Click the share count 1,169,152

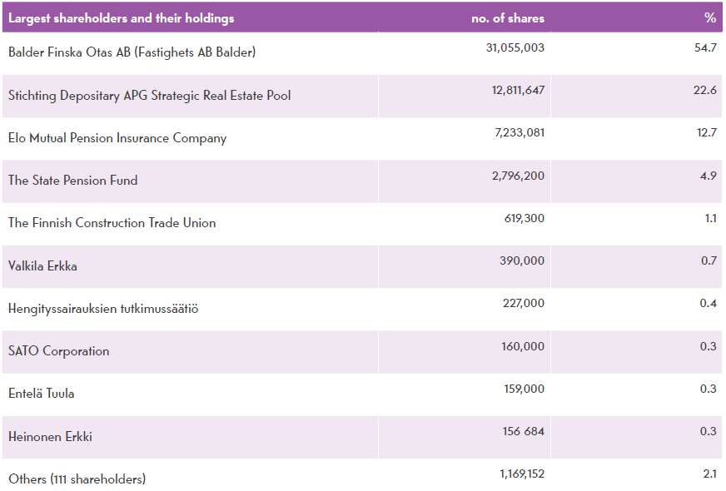(522, 474)
